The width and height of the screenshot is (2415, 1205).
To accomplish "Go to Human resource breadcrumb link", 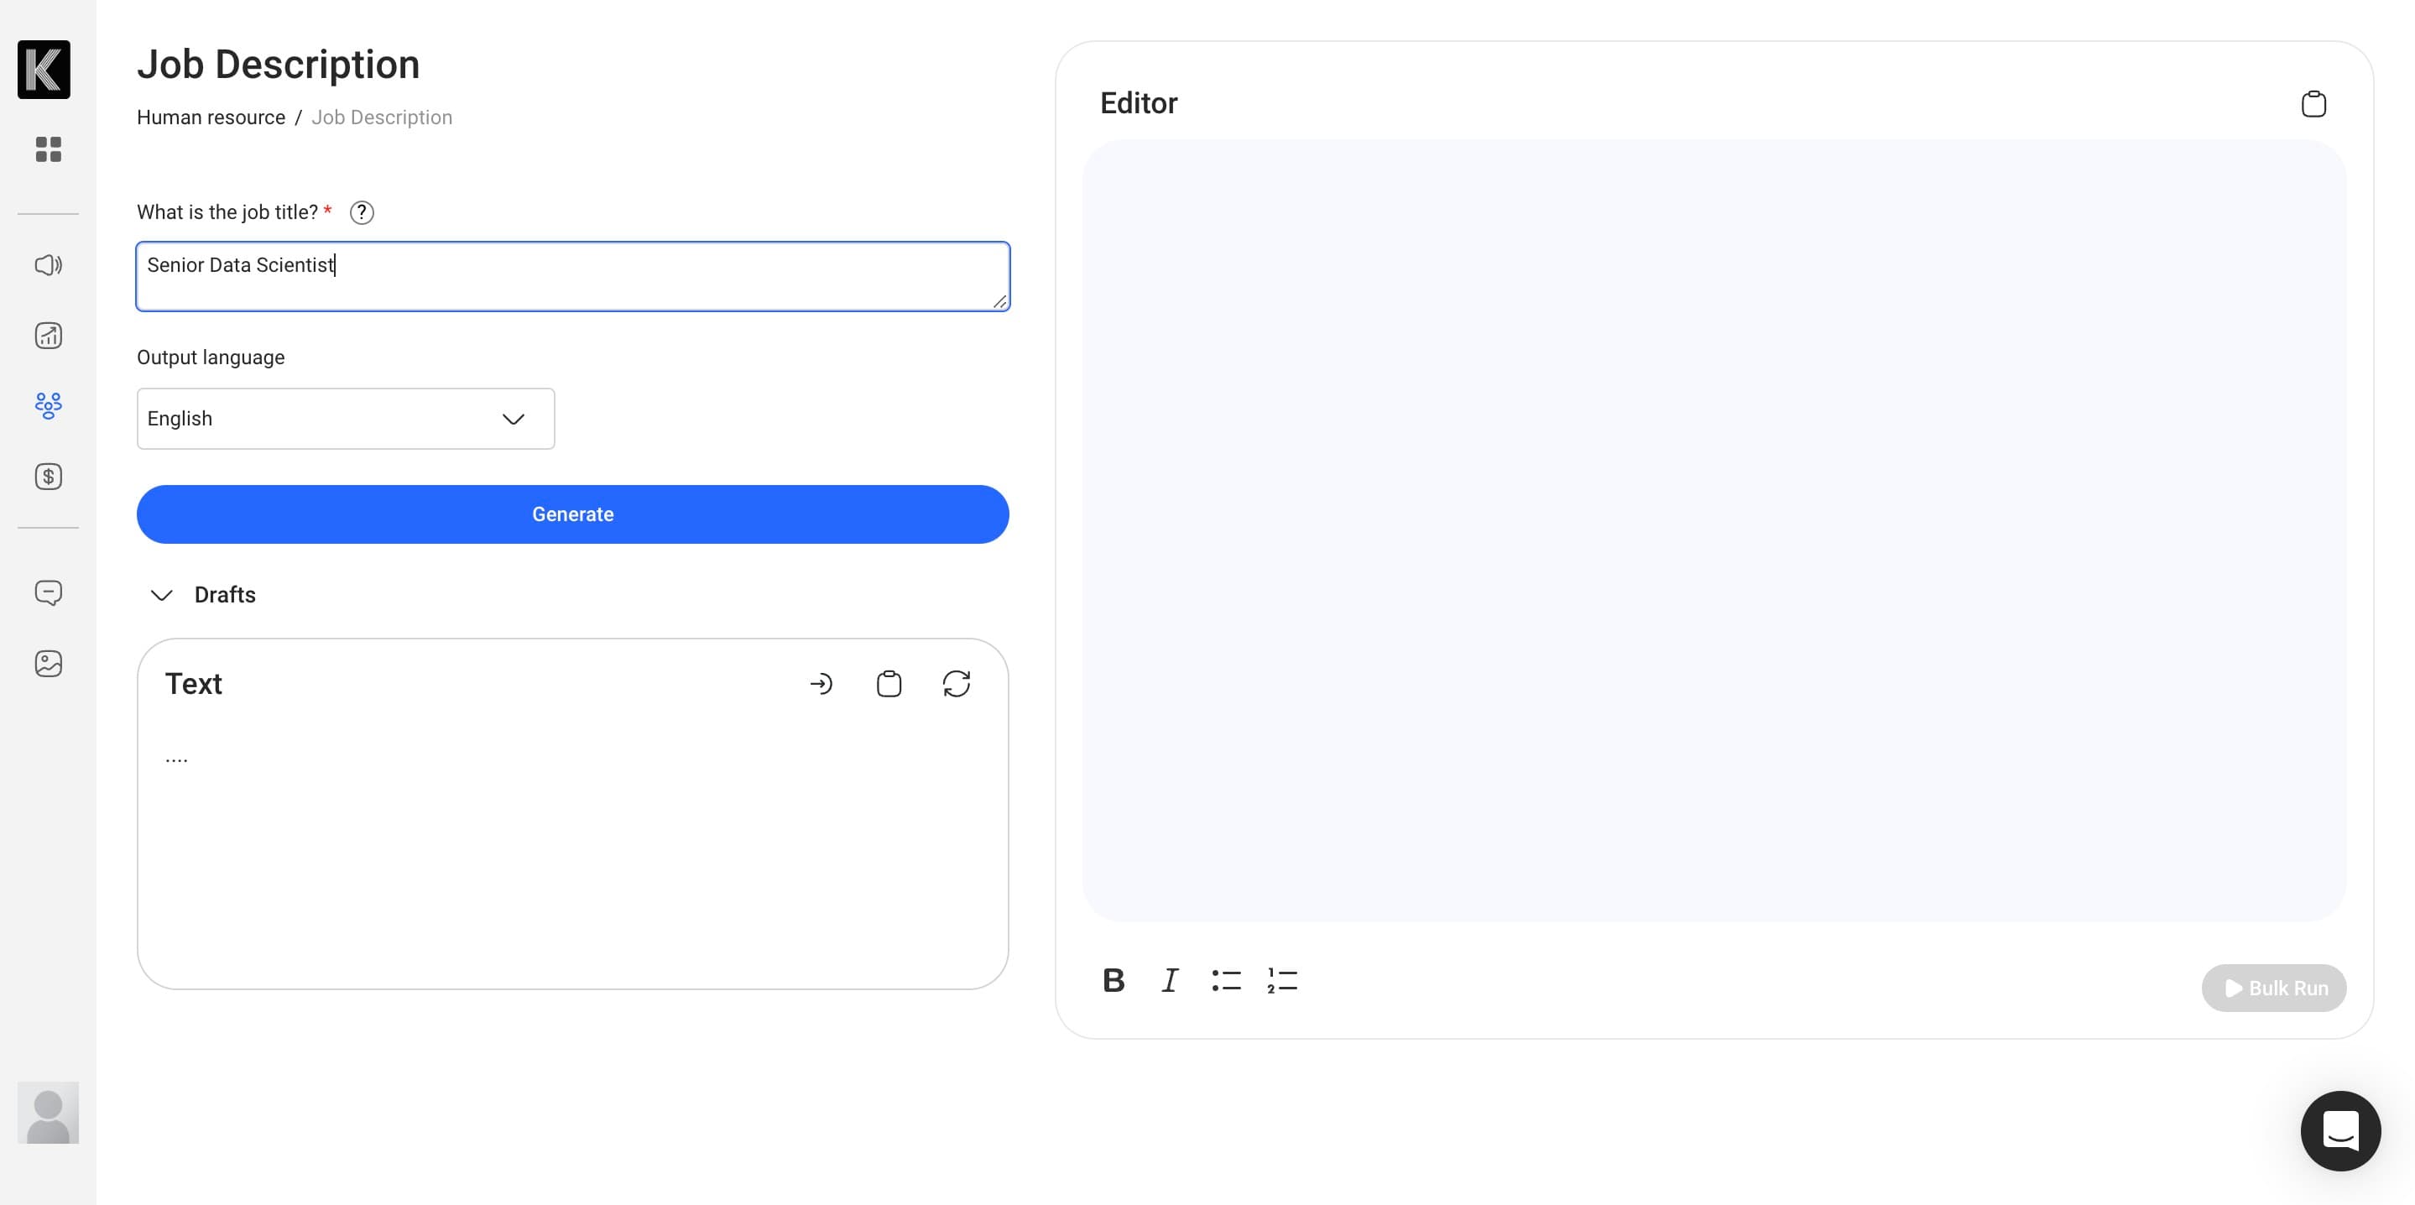I will [x=211, y=117].
